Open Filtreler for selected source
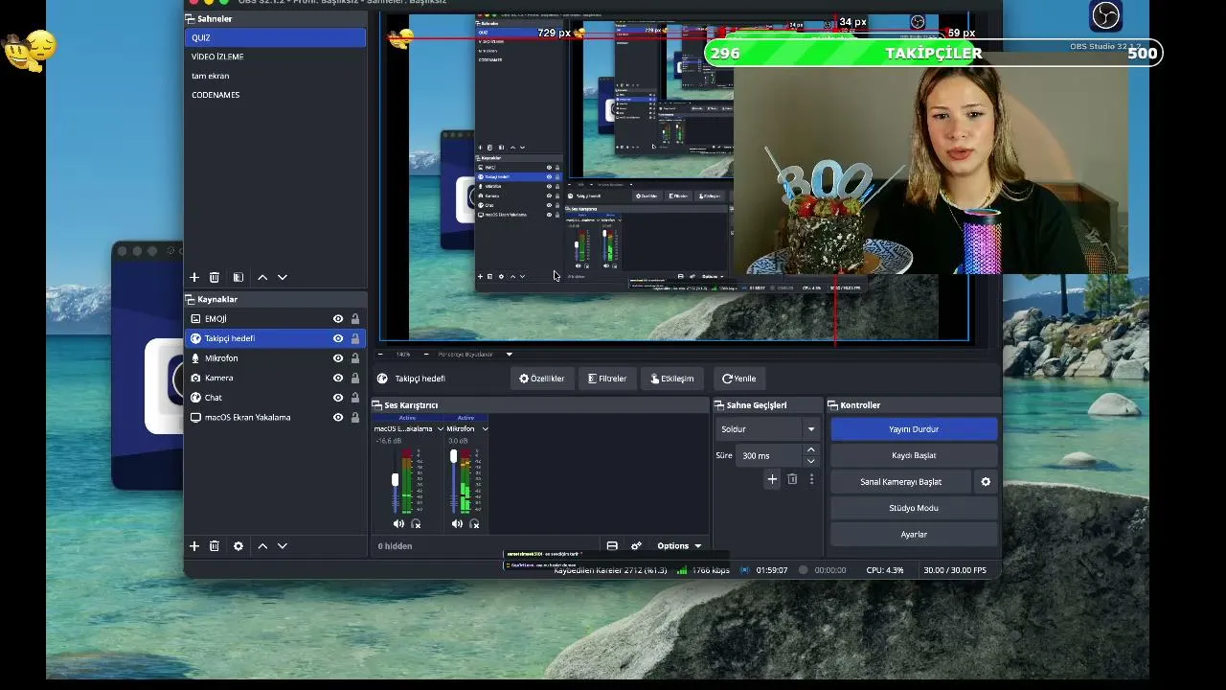The height and width of the screenshot is (690, 1226). tap(607, 379)
